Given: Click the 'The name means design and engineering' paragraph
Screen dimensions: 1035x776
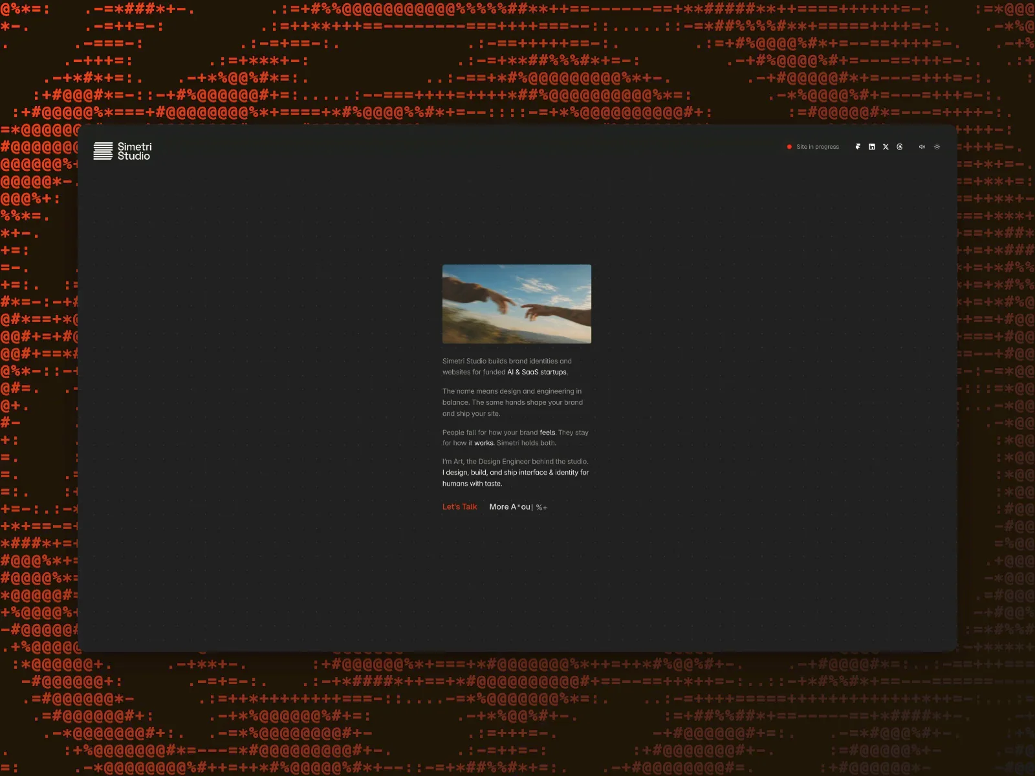Looking at the screenshot, I should [x=513, y=402].
